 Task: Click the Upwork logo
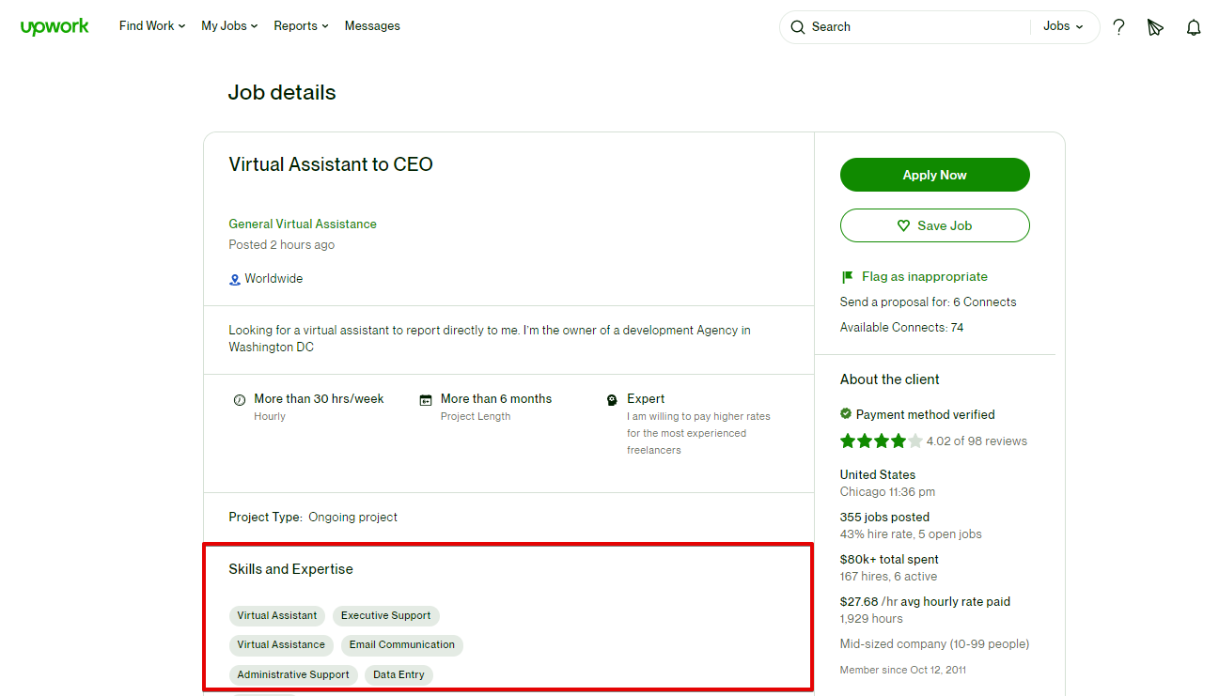click(55, 26)
